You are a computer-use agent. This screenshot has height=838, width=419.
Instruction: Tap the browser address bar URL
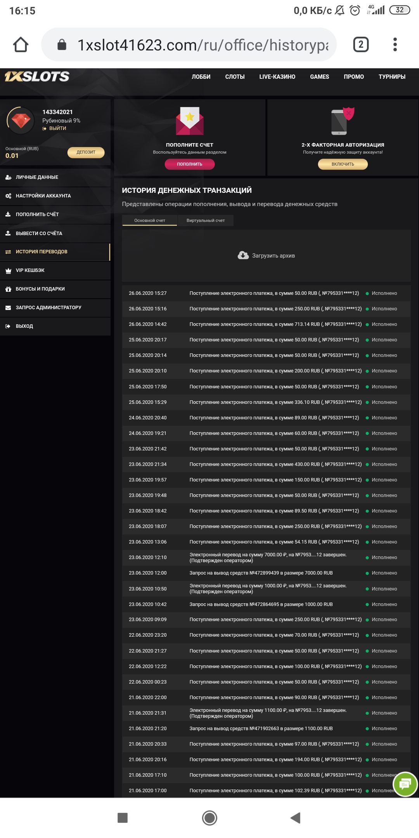203,45
